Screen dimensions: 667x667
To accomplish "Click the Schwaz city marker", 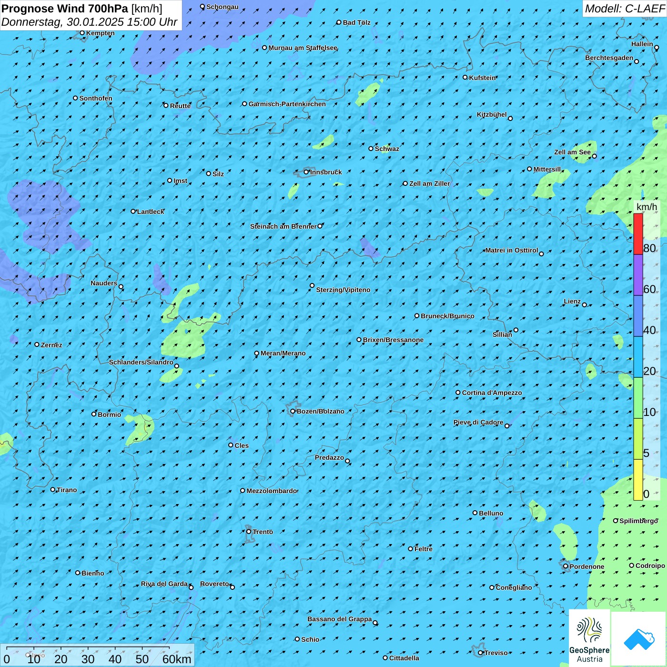I will point(371,149).
